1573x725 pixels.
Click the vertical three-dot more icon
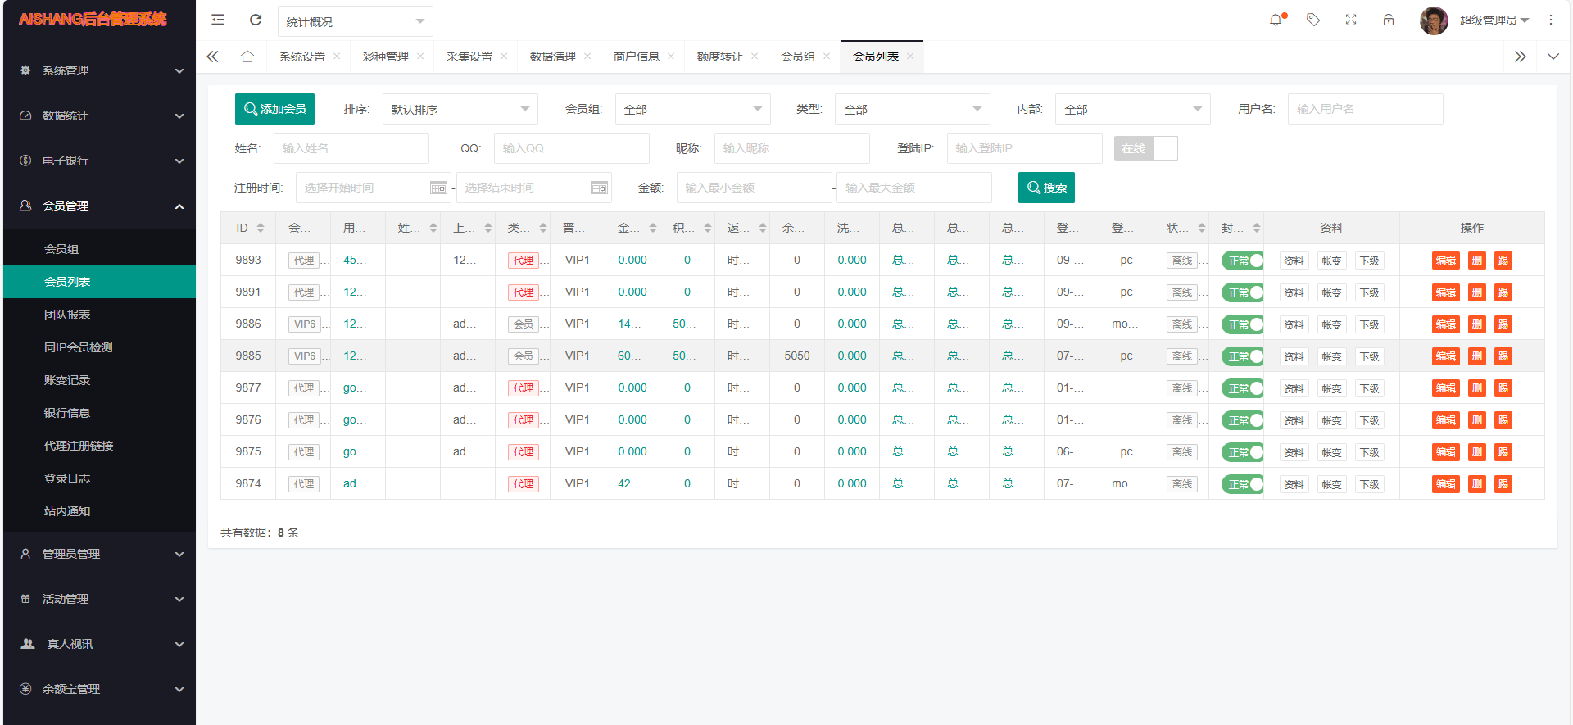point(1551,20)
